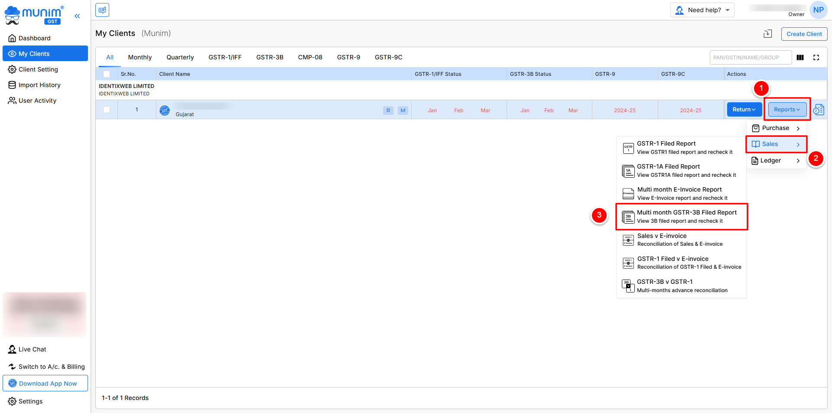Viewport: 832px width, 413px height.
Task: Switch to the Quarterly tab
Action: click(180, 58)
